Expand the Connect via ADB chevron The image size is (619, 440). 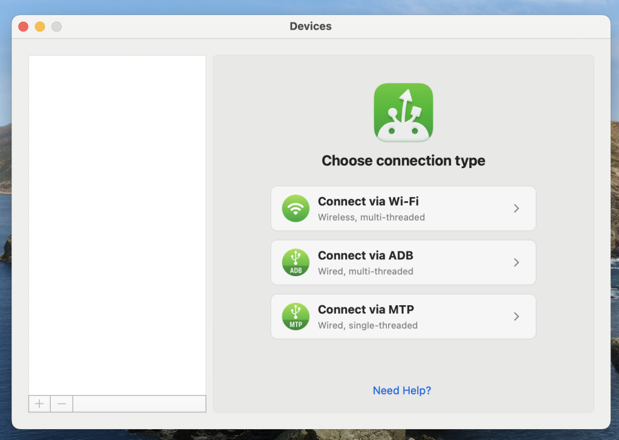(x=516, y=262)
